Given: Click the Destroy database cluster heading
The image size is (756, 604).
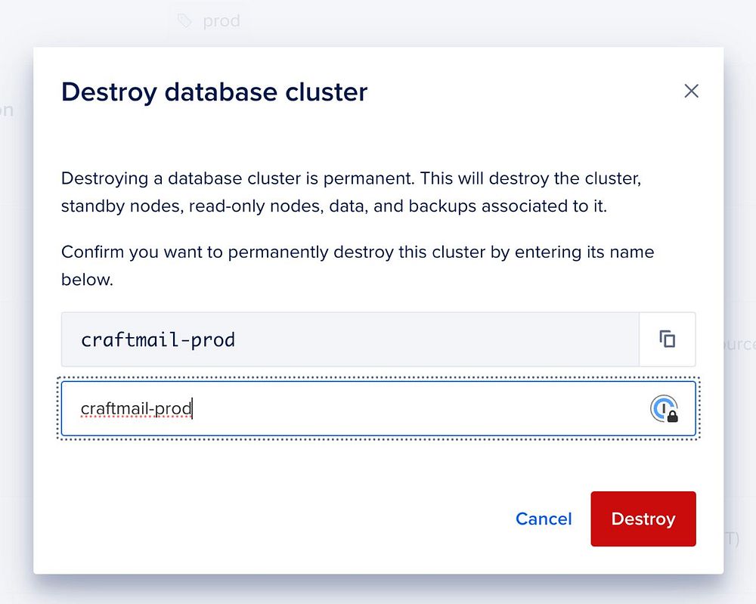Looking at the screenshot, I should tap(214, 91).
